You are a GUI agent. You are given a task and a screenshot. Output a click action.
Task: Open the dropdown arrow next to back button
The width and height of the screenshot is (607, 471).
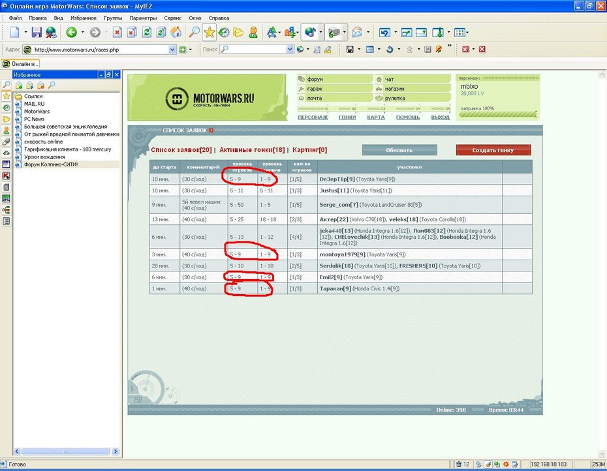tap(82, 33)
